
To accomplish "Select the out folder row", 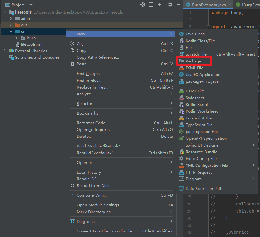I will (92, 25).
